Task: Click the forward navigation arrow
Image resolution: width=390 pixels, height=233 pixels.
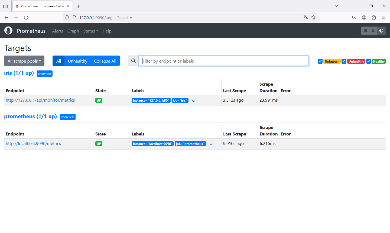Action: [x=16, y=18]
